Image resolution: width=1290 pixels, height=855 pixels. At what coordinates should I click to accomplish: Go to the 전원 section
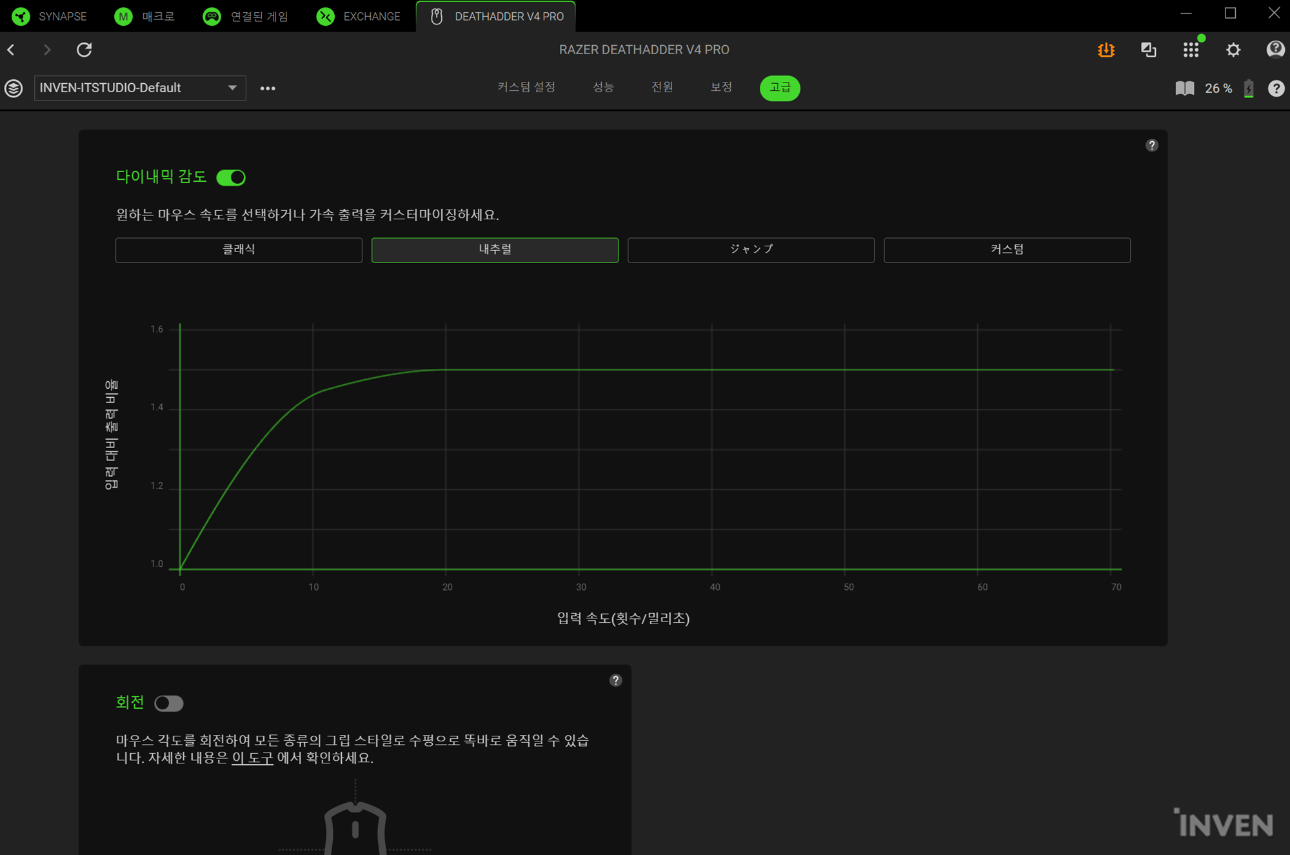pos(662,87)
